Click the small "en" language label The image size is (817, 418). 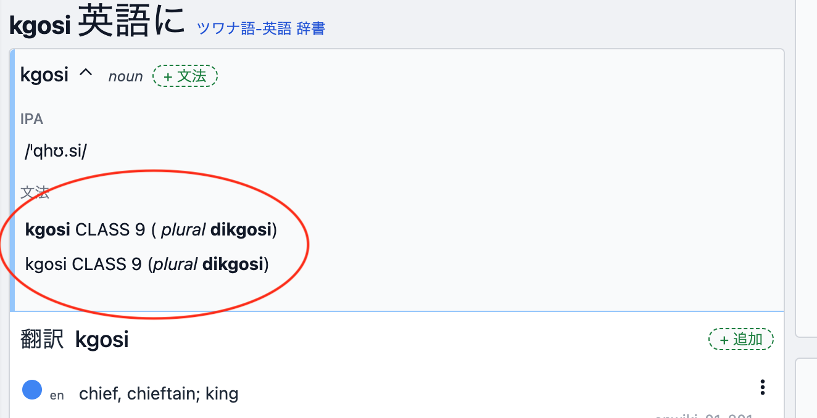pyautogui.click(x=57, y=395)
